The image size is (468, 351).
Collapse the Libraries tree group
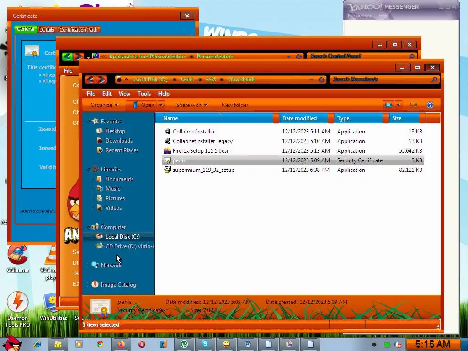point(88,170)
